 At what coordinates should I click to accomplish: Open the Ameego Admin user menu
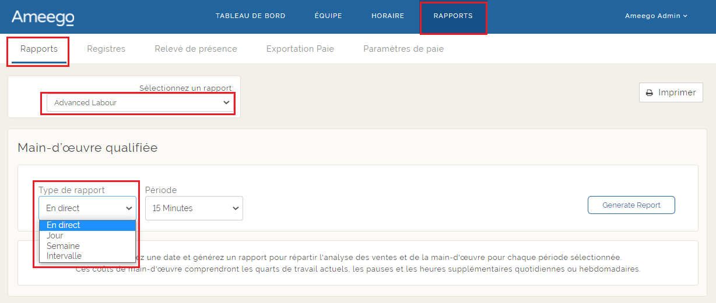(x=656, y=16)
